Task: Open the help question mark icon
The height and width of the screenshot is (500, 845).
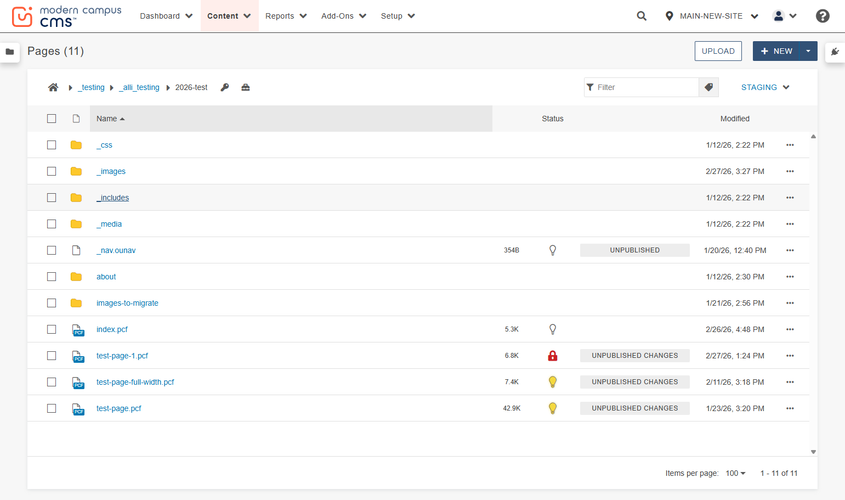Action: click(x=823, y=16)
